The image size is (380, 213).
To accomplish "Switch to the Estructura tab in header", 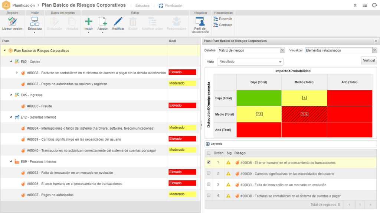I will 142,6.
